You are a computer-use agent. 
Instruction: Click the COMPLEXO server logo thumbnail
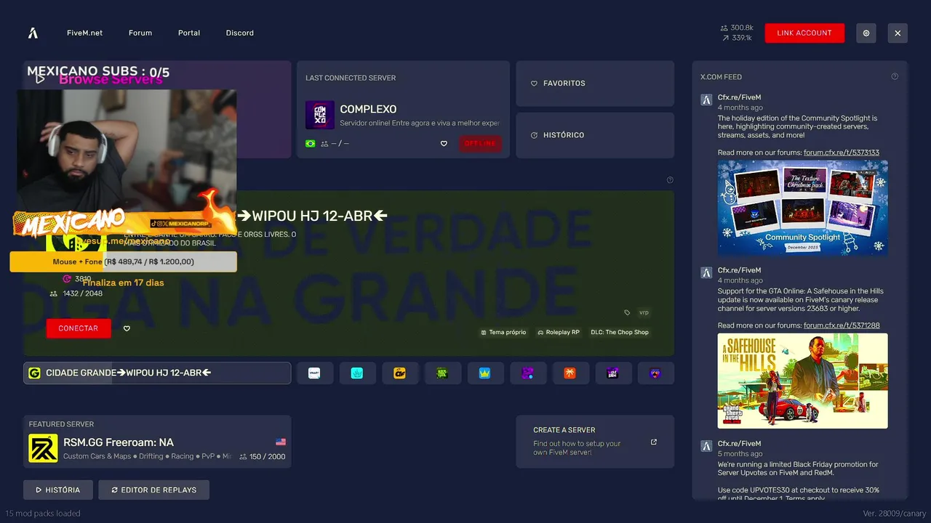pyautogui.click(x=320, y=115)
